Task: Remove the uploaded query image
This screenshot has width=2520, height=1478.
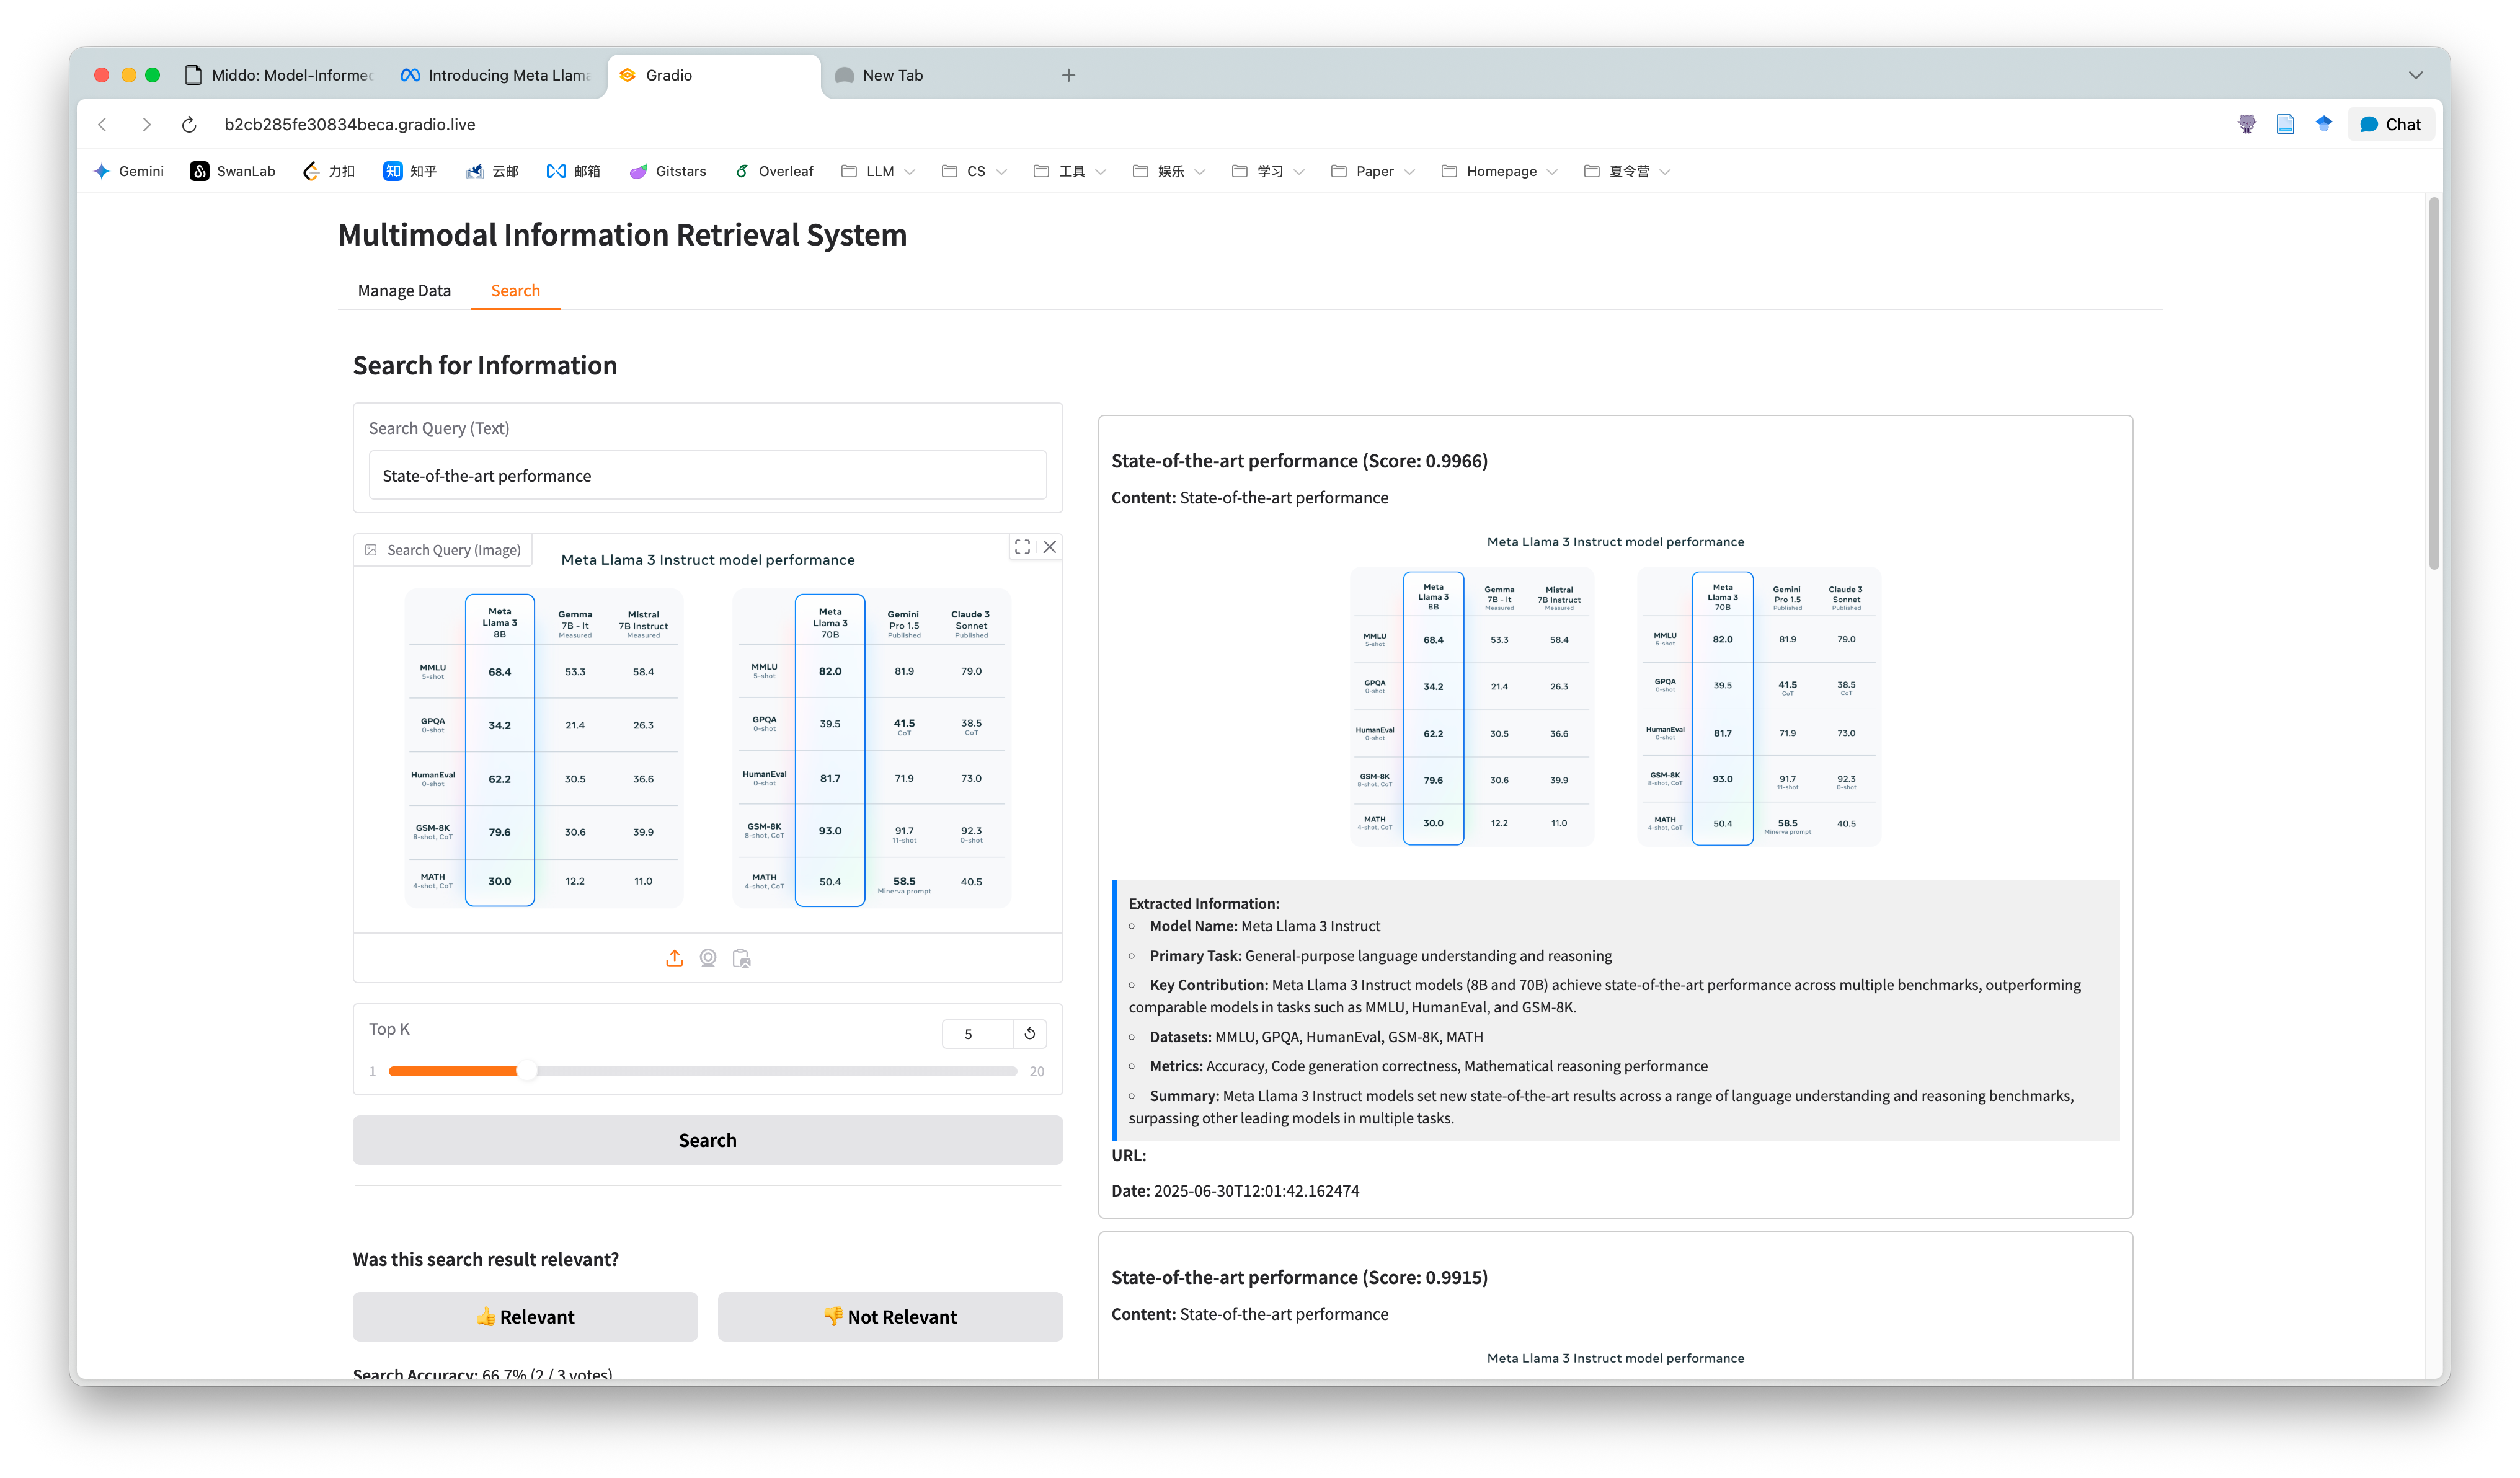Action: [x=1050, y=547]
